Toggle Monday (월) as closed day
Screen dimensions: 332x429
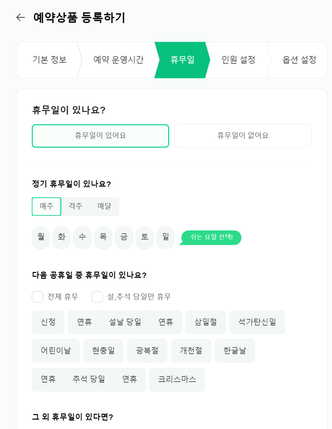[x=41, y=237]
